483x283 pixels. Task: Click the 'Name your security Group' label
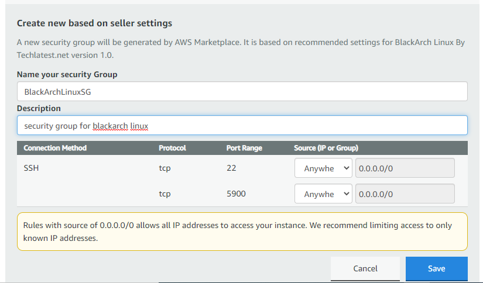pyautogui.click(x=67, y=74)
